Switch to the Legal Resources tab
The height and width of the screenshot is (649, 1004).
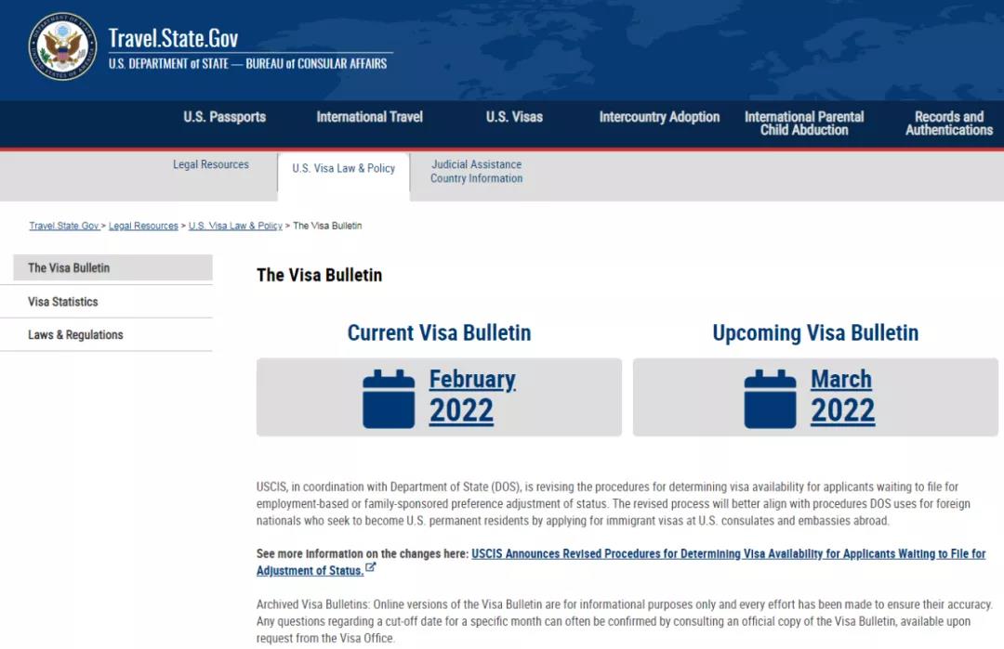(211, 164)
